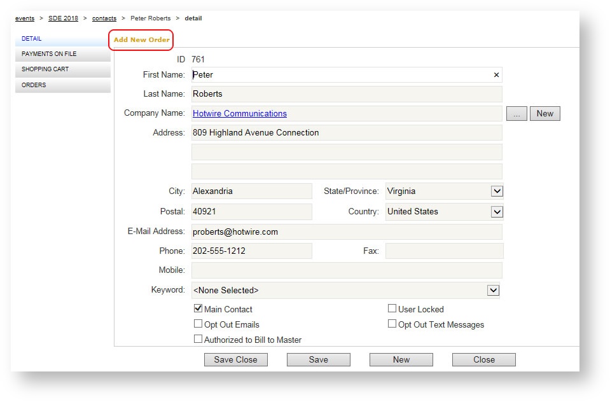Click the Add New Order link
This screenshot has width=610, height=402.
[142, 40]
